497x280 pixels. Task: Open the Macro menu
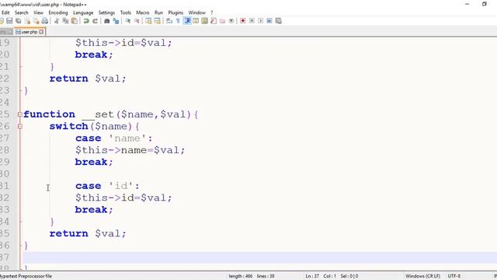tap(143, 12)
